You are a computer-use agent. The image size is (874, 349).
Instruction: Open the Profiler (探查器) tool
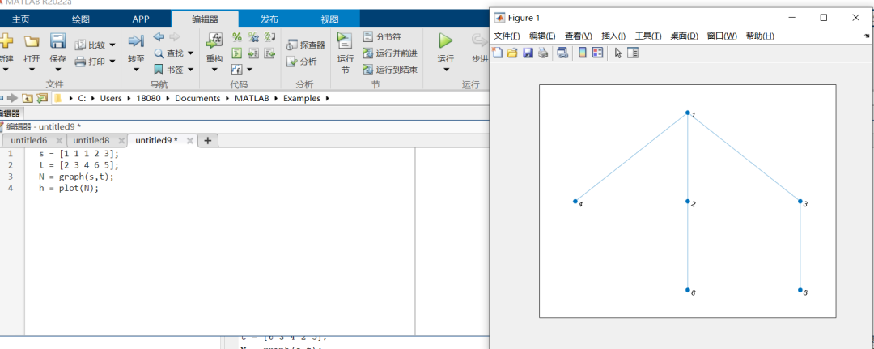305,45
